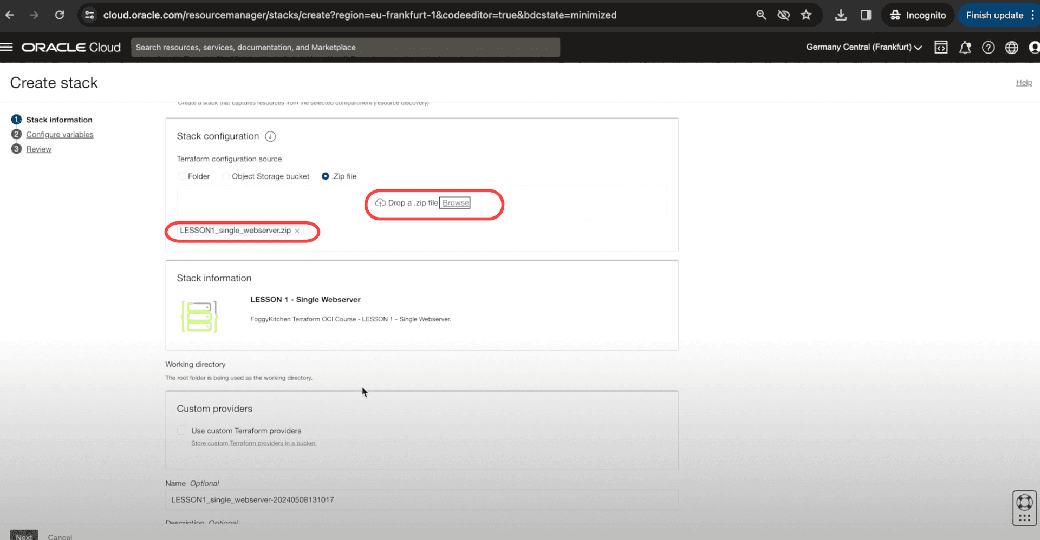Click the Cancel link
Viewport: 1040px width, 540px height.
[x=60, y=536]
